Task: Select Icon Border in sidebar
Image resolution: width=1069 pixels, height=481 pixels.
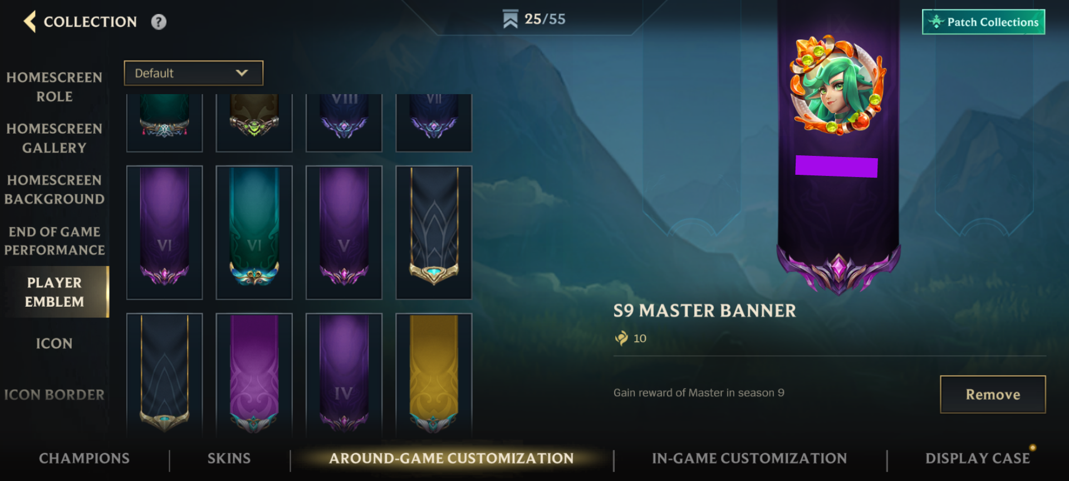Action: tap(54, 395)
